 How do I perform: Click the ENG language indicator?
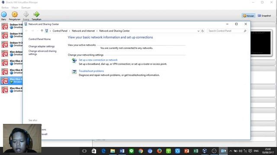(256, 151)
